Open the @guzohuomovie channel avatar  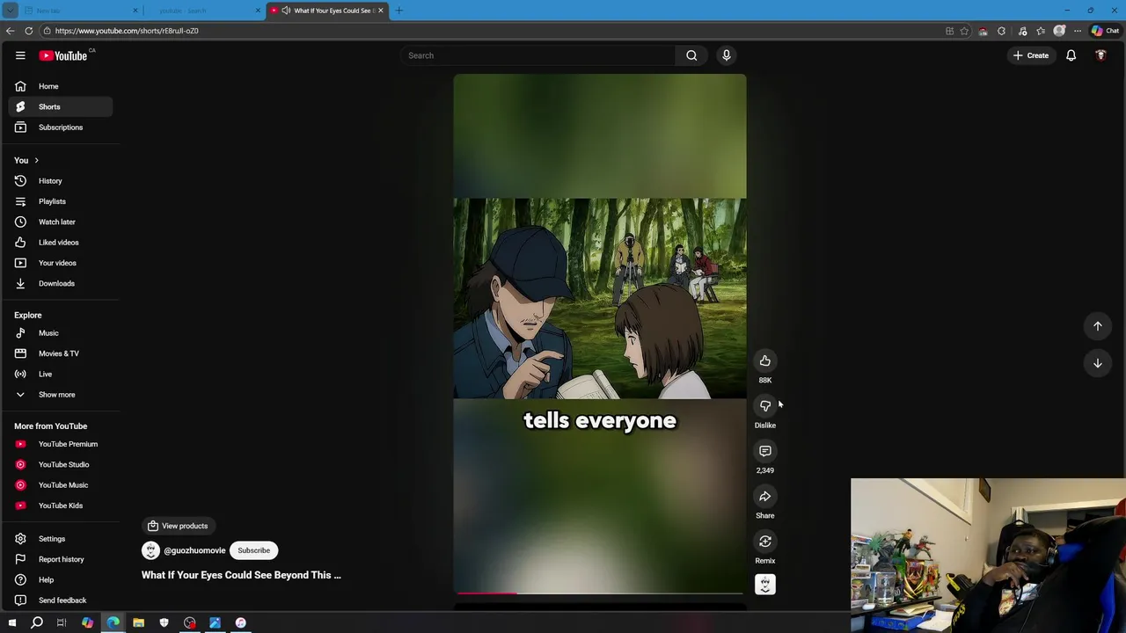(x=150, y=550)
